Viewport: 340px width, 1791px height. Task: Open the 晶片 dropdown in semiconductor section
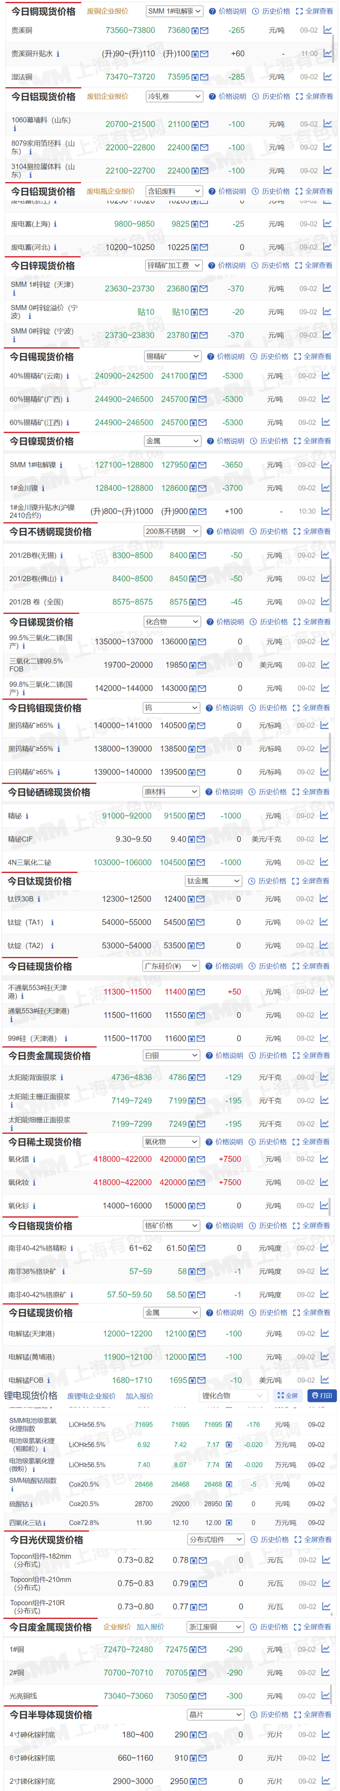(215, 1714)
